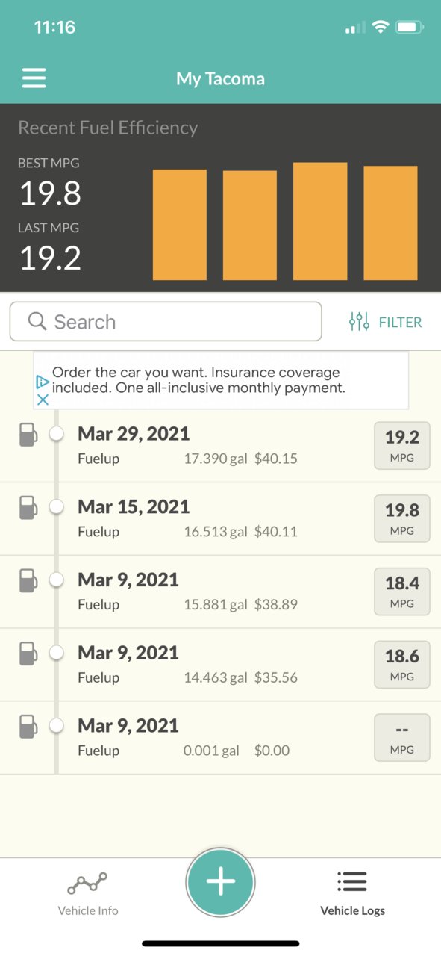Viewport: 441px width, 956px height.
Task: Select the 18.6 MPG badge
Action: point(402,665)
